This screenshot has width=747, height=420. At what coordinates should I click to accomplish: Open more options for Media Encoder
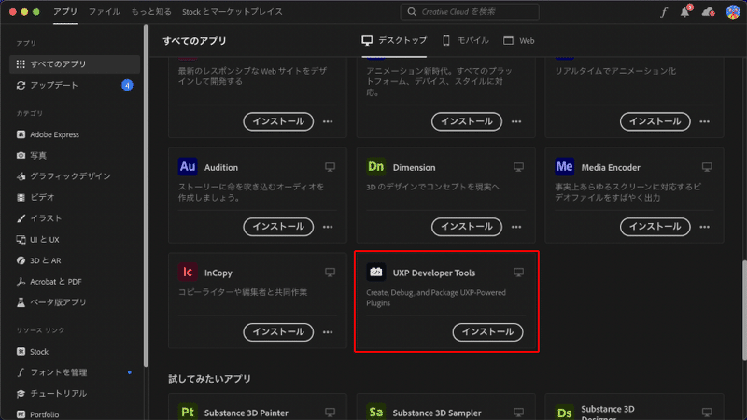click(705, 227)
